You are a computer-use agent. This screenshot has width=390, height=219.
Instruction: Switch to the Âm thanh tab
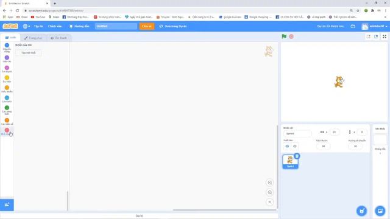[58, 38]
